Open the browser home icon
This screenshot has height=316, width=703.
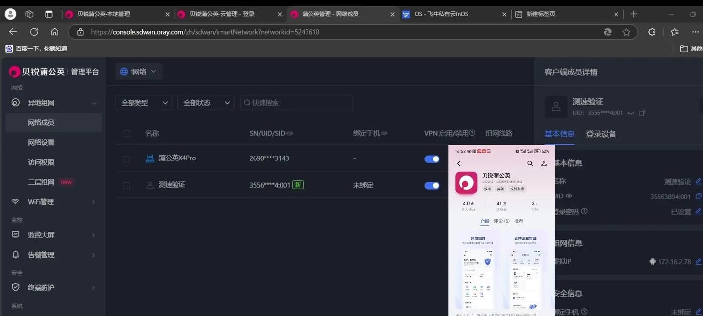pos(55,32)
